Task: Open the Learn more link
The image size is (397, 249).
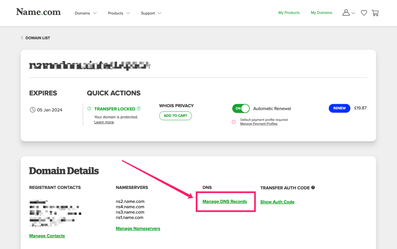Action: click(104, 122)
